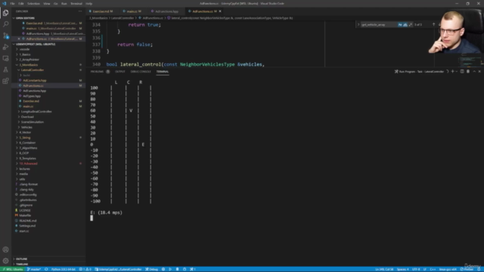Toggle replace mode chevron in find widget

click(x=358, y=24)
